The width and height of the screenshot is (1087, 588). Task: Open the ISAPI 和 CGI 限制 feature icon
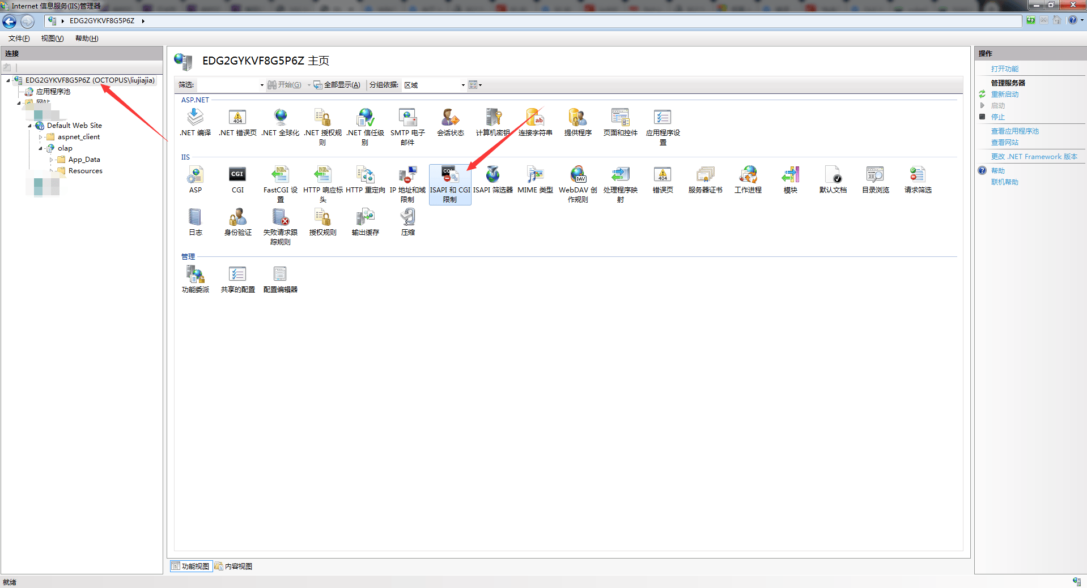click(449, 175)
